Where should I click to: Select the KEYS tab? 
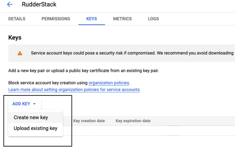[92, 19]
